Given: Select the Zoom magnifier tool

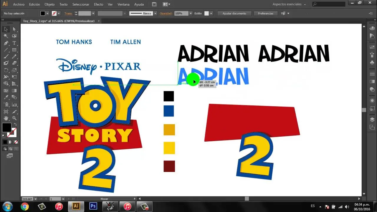Looking at the screenshot, I should [14, 118].
